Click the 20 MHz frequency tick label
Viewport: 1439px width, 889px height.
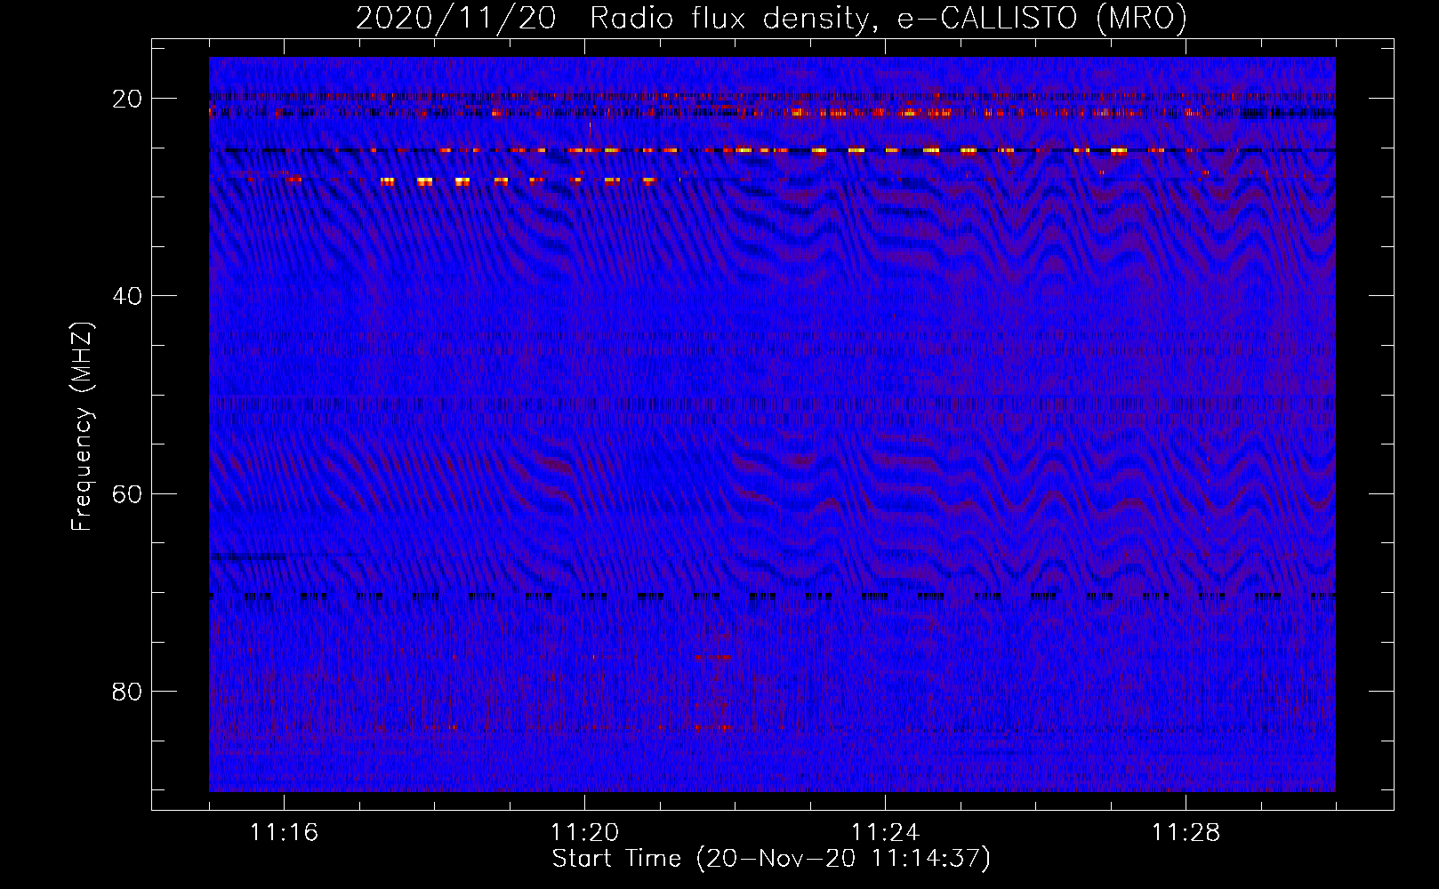click(x=128, y=99)
